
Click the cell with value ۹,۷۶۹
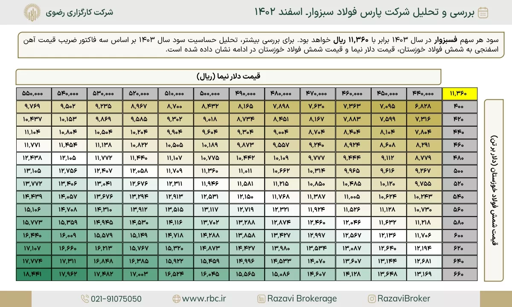coord(34,107)
